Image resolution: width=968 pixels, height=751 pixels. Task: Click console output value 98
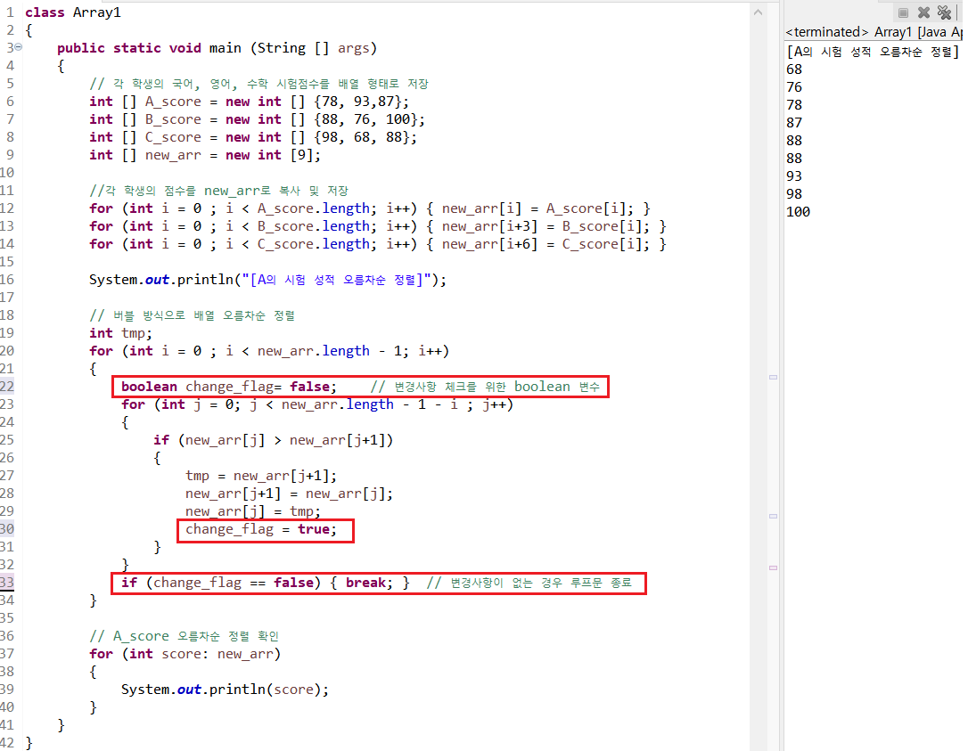point(794,194)
